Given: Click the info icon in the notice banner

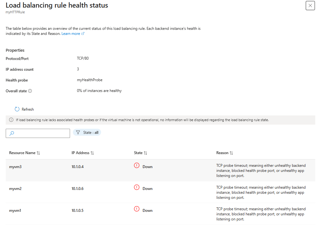Looking at the screenshot, I should click(x=11, y=120).
